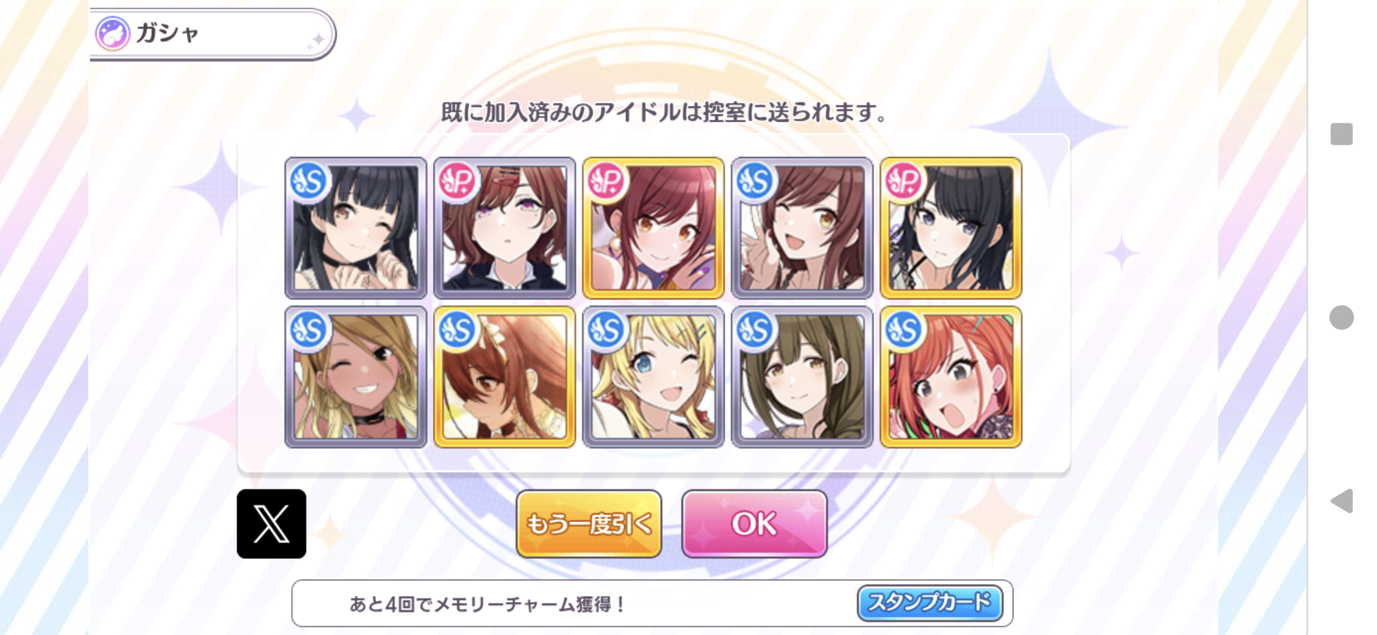
Task: Tap the ガシャ title banner
Action: click(212, 34)
